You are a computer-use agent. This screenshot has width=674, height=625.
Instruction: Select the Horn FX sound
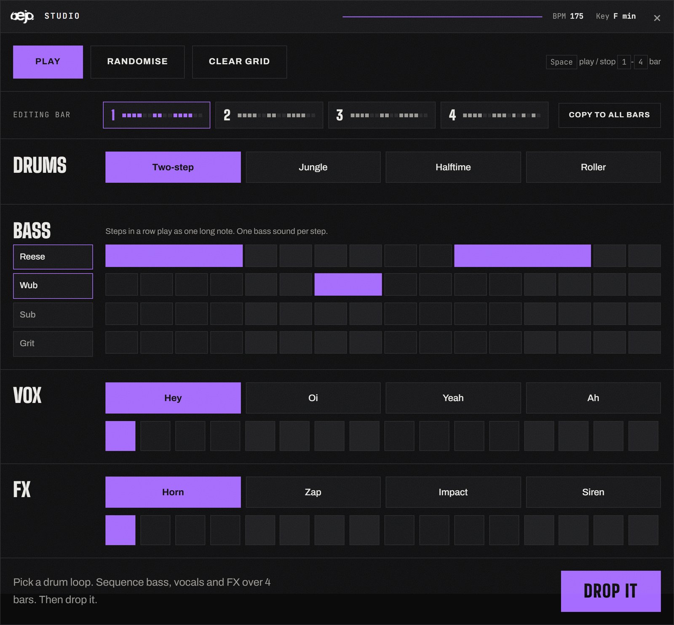click(x=173, y=492)
